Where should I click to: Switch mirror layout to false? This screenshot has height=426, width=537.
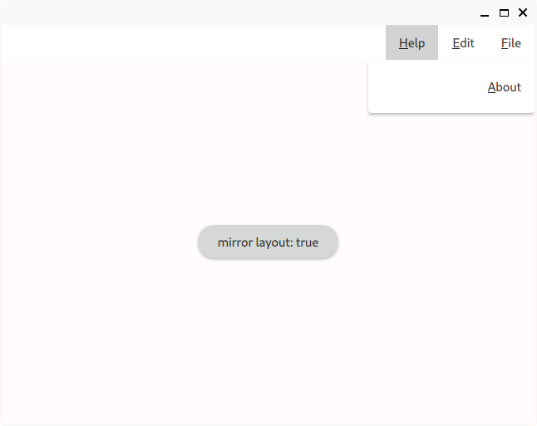[268, 242]
